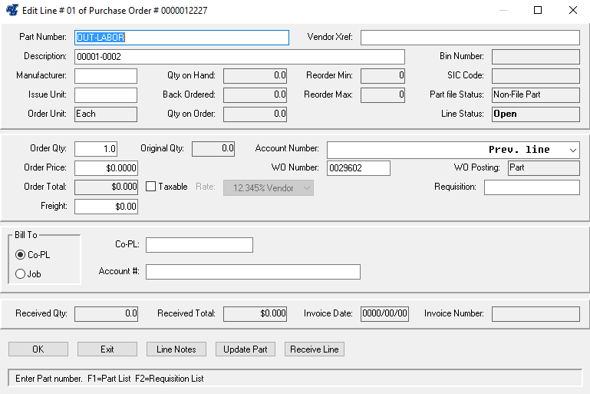Focus the Freight amount field
The image size is (590, 394).
107,207
